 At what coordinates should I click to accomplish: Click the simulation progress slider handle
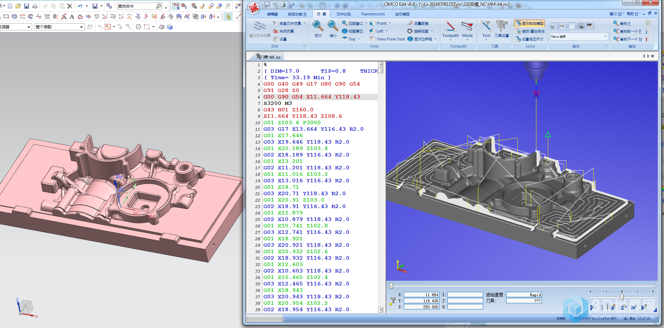(x=391, y=285)
